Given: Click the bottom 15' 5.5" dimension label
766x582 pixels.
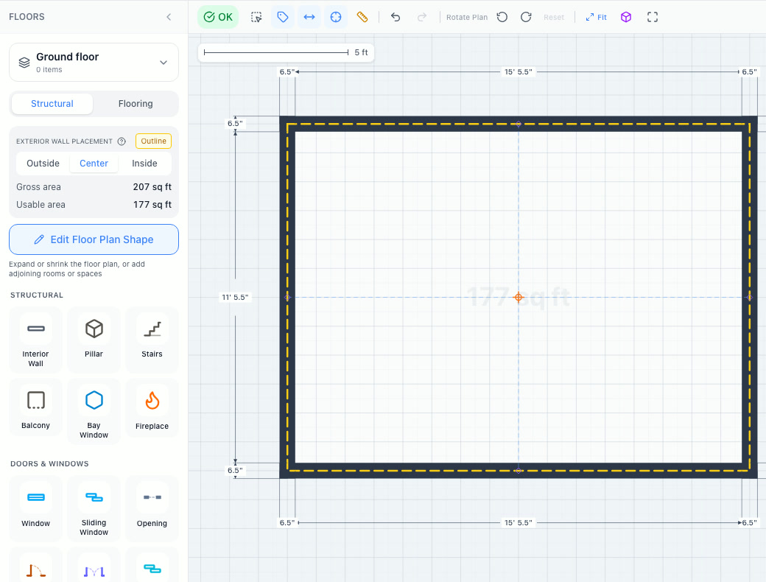Looking at the screenshot, I should [x=519, y=522].
